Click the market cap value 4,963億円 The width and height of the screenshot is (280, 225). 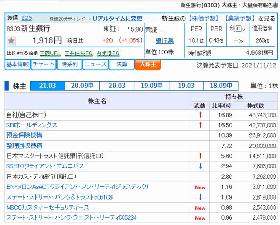click(260, 53)
